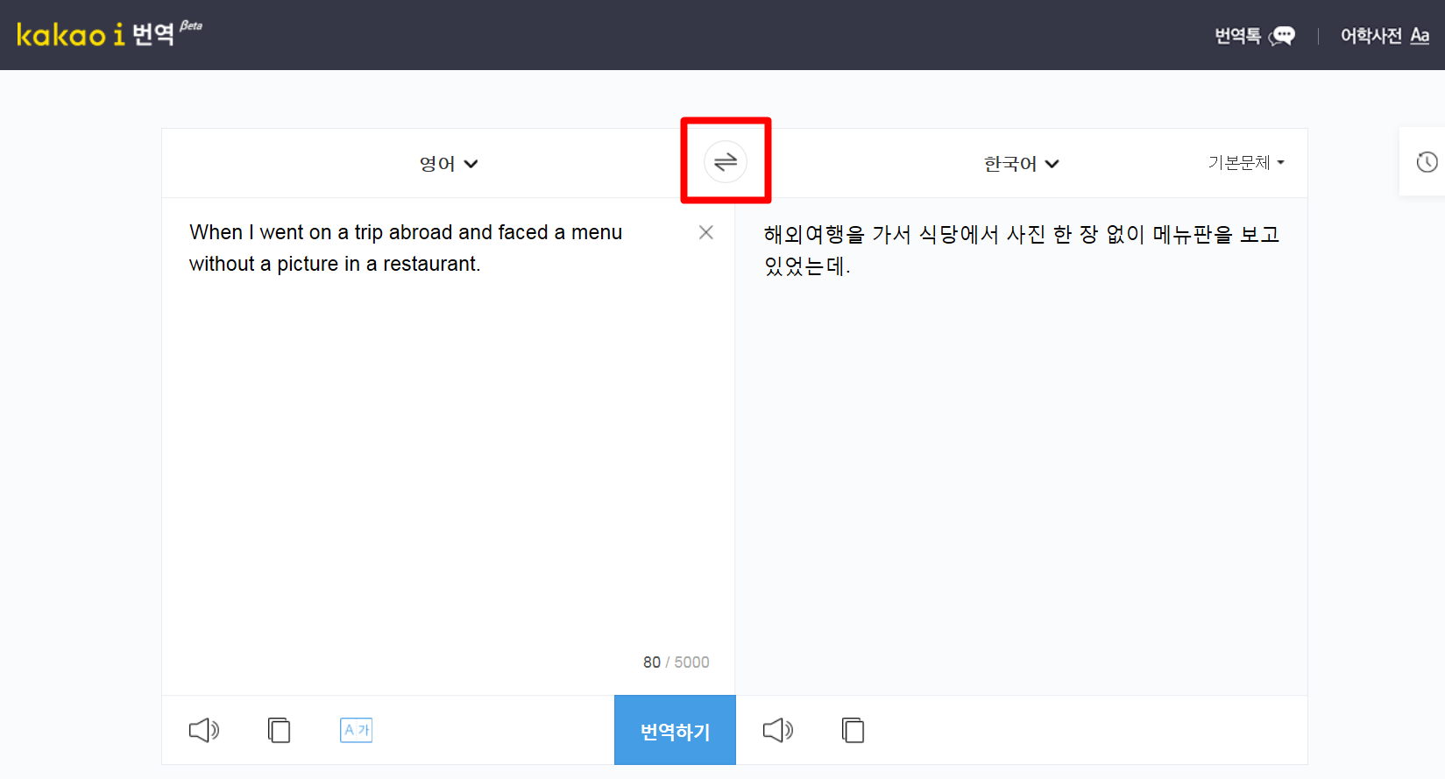This screenshot has height=779, width=1445.
Task: Click the 번역하기 translate button
Action: click(675, 730)
